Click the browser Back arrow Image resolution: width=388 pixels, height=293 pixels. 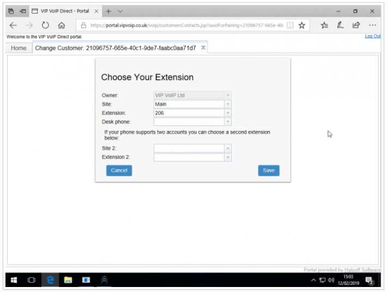[13, 25]
